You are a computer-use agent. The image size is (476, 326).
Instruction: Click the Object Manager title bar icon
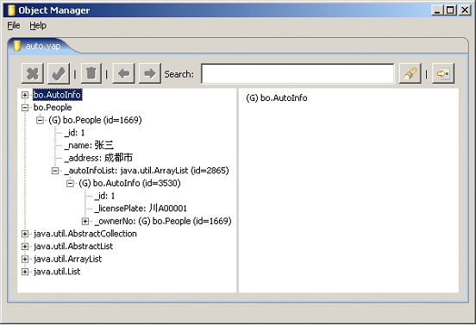tap(11, 10)
